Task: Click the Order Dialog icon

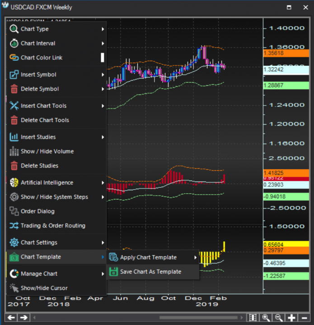Action: (x=14, y=211)
